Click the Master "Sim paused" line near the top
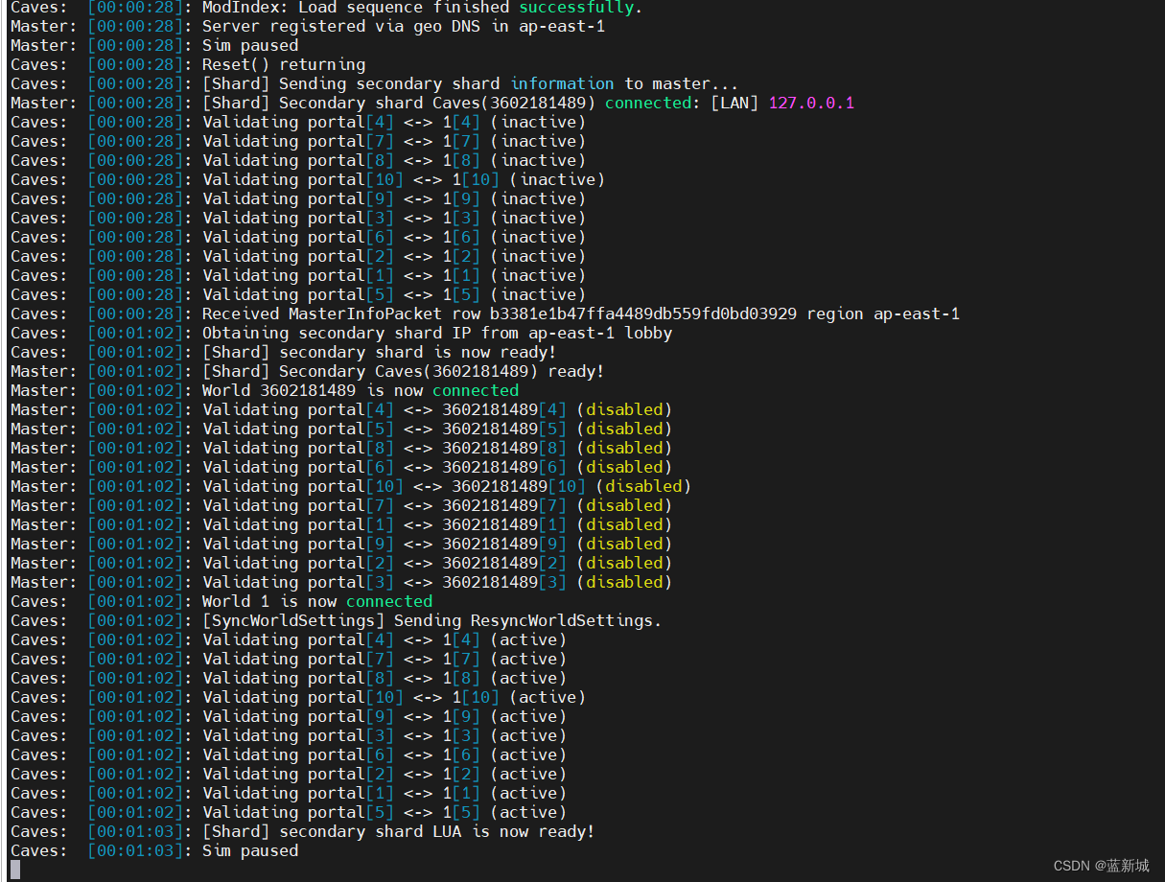Viewport: 1165px width, 882px height. click(x=249, y=45)
